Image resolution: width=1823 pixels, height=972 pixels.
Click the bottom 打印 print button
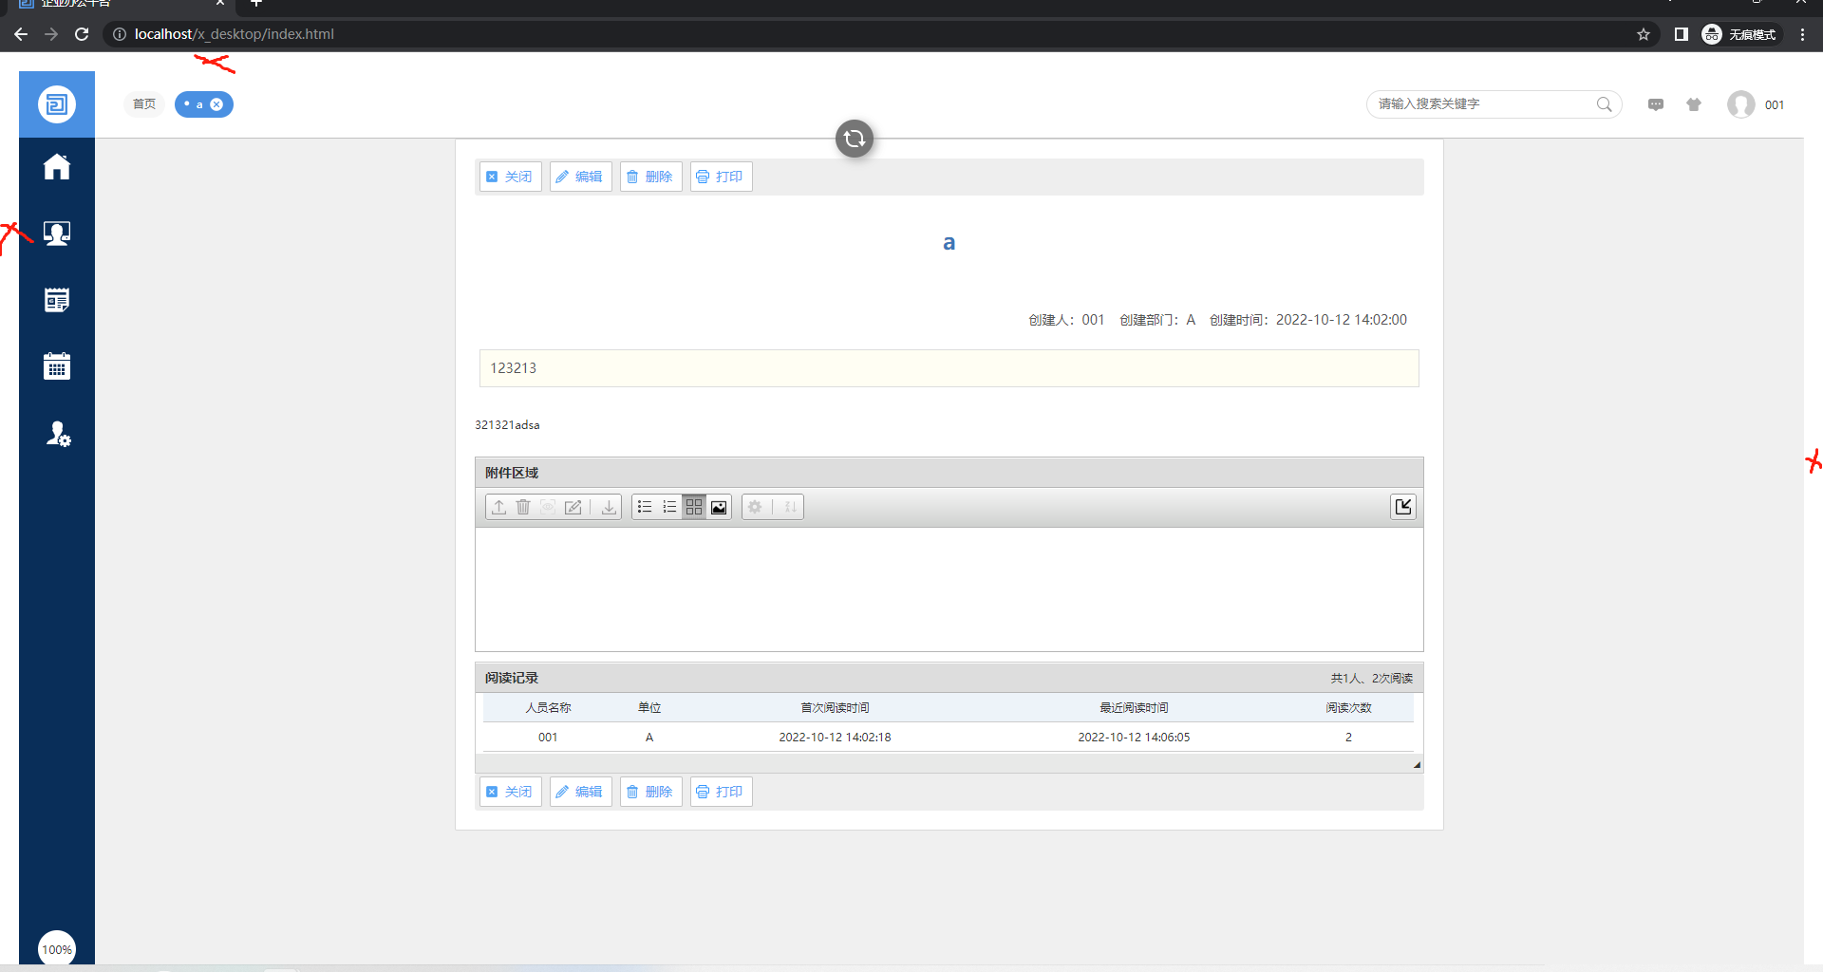pos(721,792)
